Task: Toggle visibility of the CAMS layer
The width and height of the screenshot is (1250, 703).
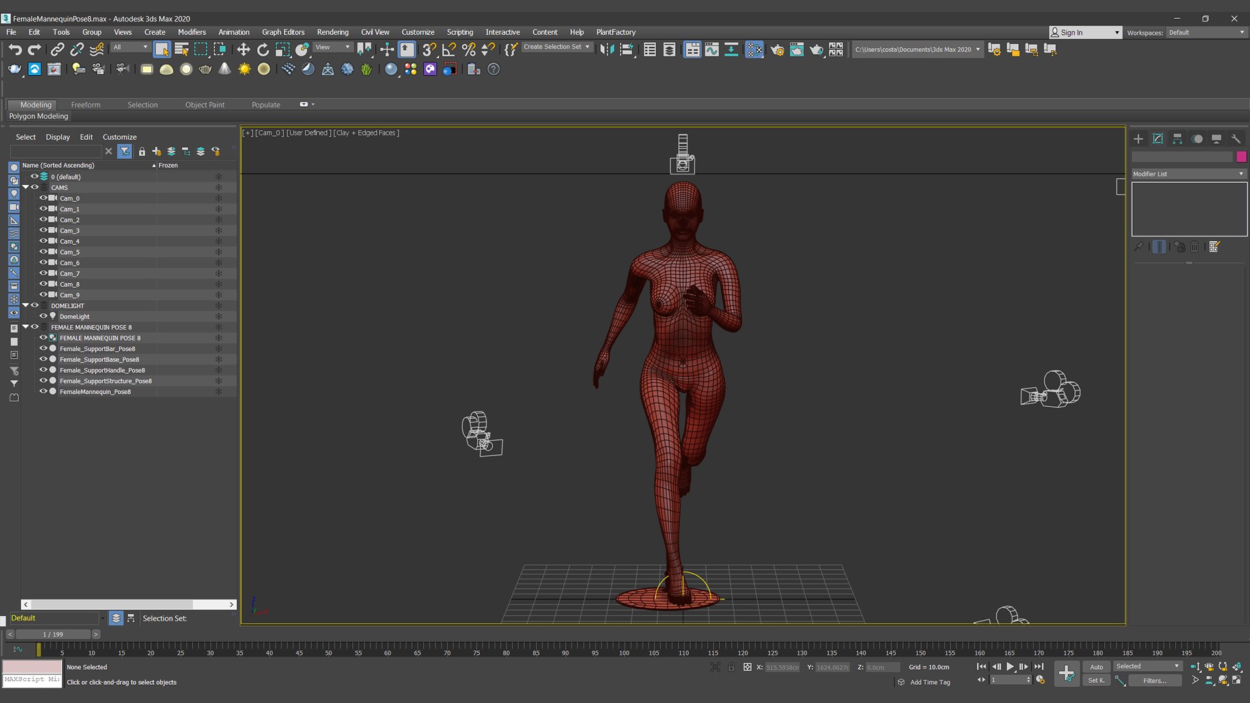Action: [35, 187]
